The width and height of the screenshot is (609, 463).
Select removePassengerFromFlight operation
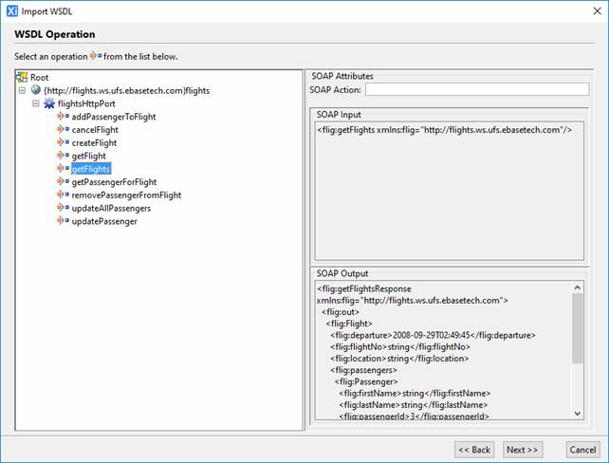[x=126, y=195]
